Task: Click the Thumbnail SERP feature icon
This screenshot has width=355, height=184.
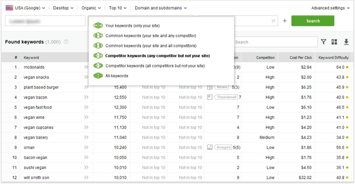Action: (210, 97)
